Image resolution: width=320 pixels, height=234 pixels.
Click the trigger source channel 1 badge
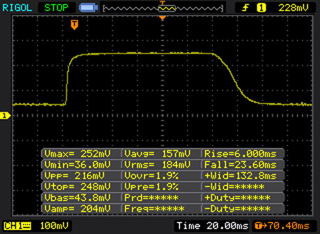click(x=261, y=7)
